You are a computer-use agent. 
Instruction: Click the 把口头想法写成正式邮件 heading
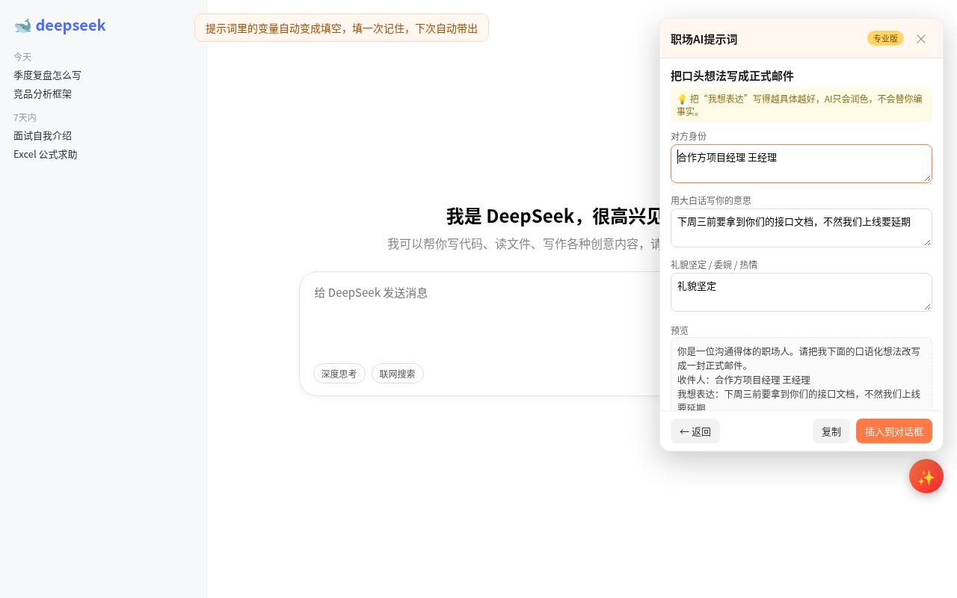pos(732,76)
